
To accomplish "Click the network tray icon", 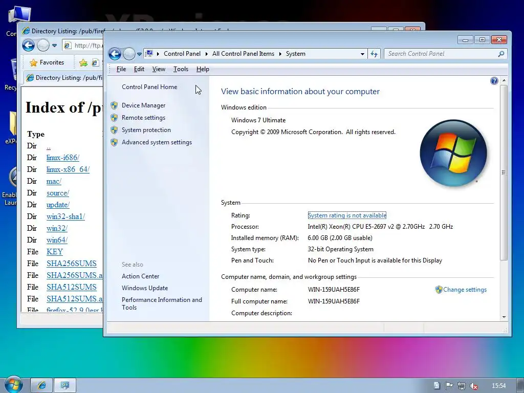I will pos(461,386).
